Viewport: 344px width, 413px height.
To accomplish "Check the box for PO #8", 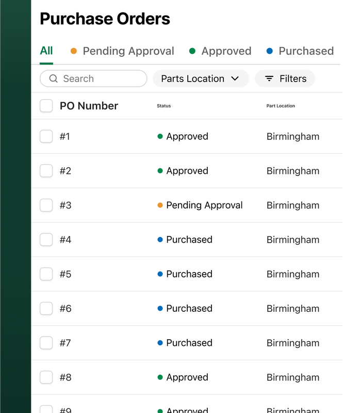I will [x=46, y=377].
